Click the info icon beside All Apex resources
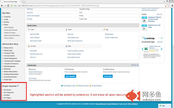The width and height of the screenshot is (174, 108). tap(18, 86)
